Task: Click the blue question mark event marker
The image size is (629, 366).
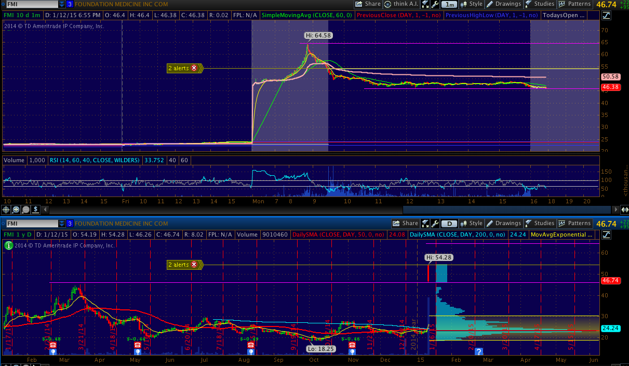Action: pyautogui.click(x=479, y=351)
